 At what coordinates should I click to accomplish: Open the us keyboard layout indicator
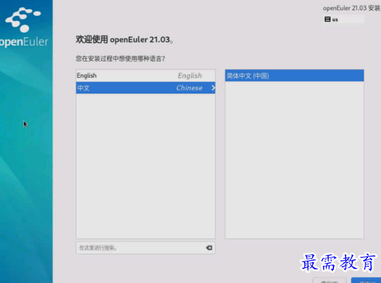tap(344, 20)
